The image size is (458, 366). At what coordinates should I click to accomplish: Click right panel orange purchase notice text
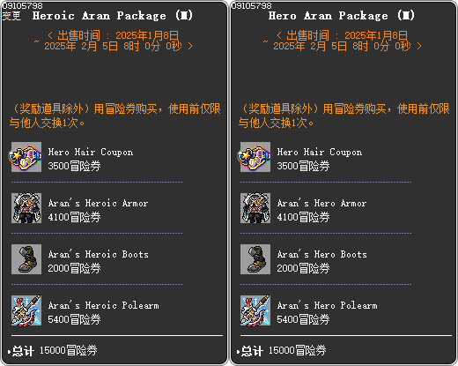(343, 116)
